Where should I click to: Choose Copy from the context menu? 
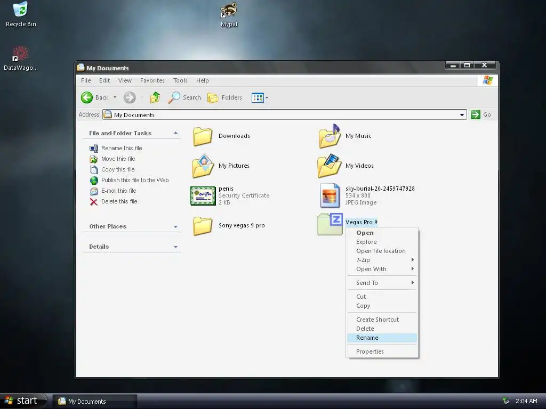tap(382, 306)
